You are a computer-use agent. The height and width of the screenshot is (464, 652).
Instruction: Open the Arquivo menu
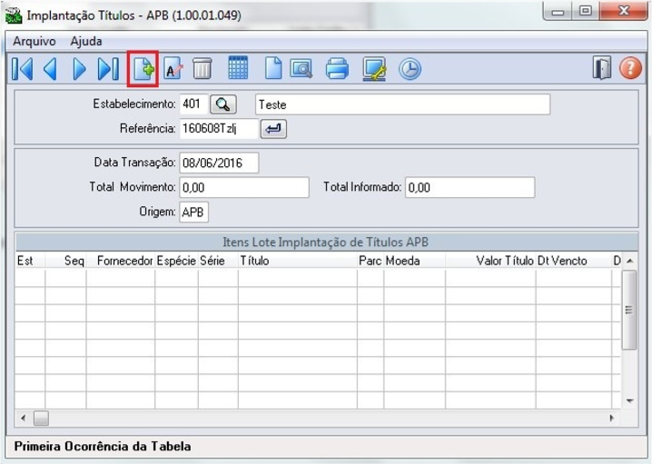coord(35,41)
